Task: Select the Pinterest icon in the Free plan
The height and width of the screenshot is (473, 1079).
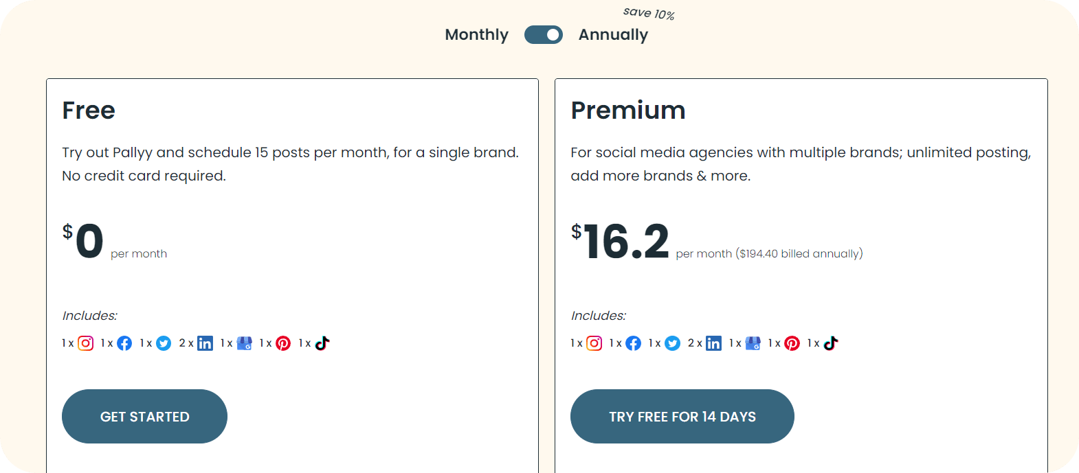Action: [x=283, y=343]
